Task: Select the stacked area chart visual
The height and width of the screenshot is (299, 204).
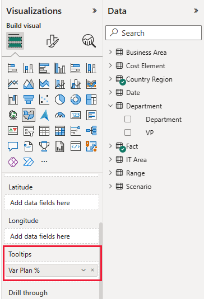Action: click(44, 84)
